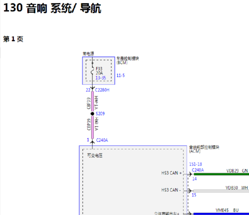The image size is (249, 215).
Task: Click pin number 14 under C240A
Action: (195, 179)
